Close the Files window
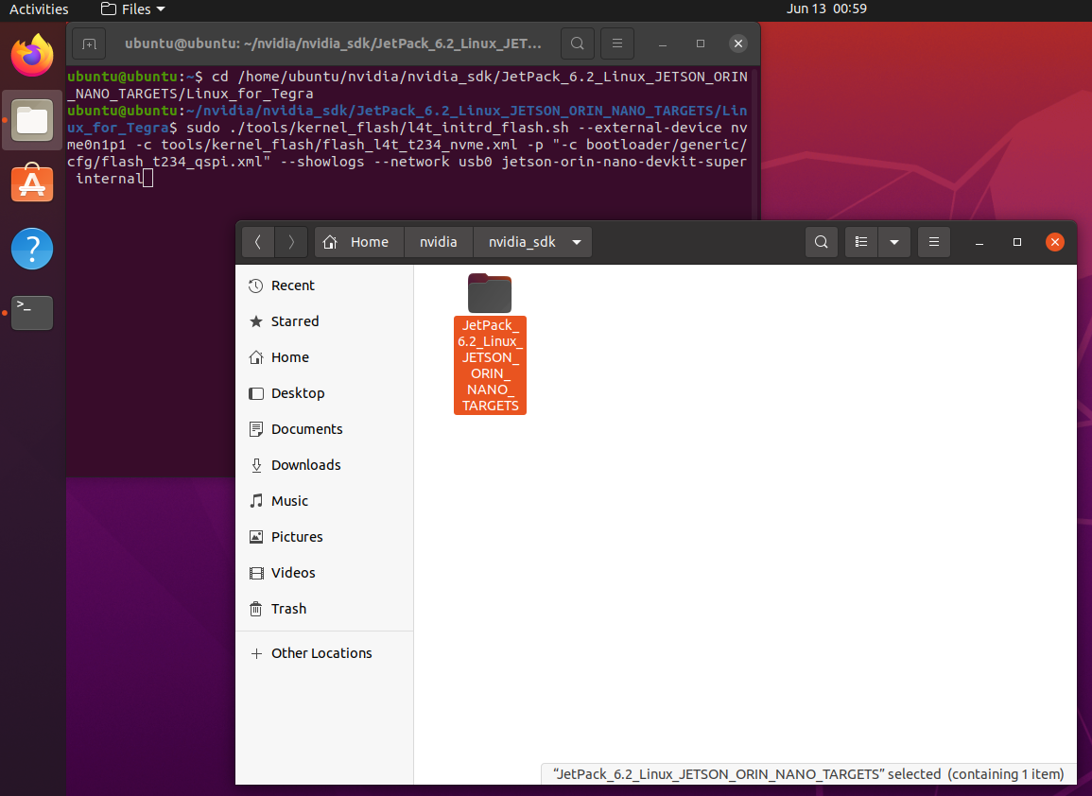The height and width of the screenshot is (796, 1092). [x=1054, y=242]
